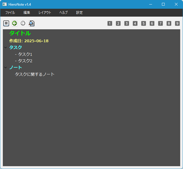Image resolution: width=183 pixels, height=169 pixels.
Task: Select the ノート heading text
Action: 15,68
